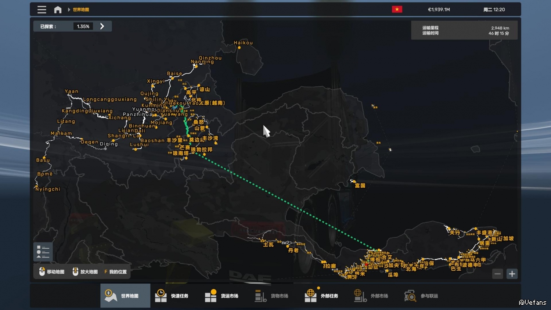This screenshot has height=310, width=551.
Task: Go to the home screen icon
Action: 58,10
